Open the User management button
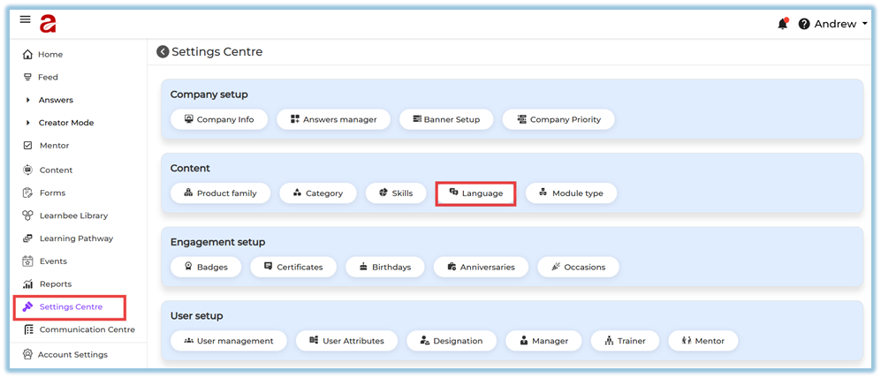The height and width of the screenshot is (378, 881). click(228, 341)
